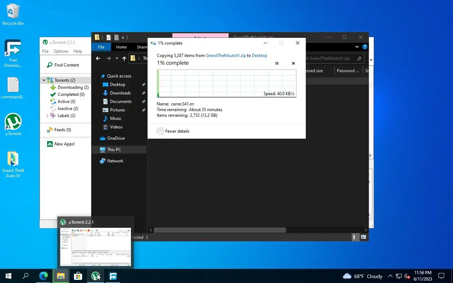Viewport: 453px width, 283px height.
Task: Select OneDrive in navigation pane
Action: coord(116,138)
